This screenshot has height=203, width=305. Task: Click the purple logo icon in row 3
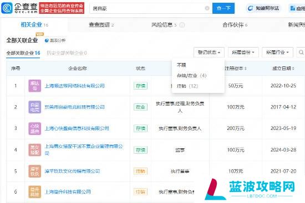[34, 128]
